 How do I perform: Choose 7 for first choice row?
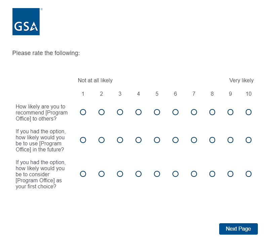[x=194, y=174]
